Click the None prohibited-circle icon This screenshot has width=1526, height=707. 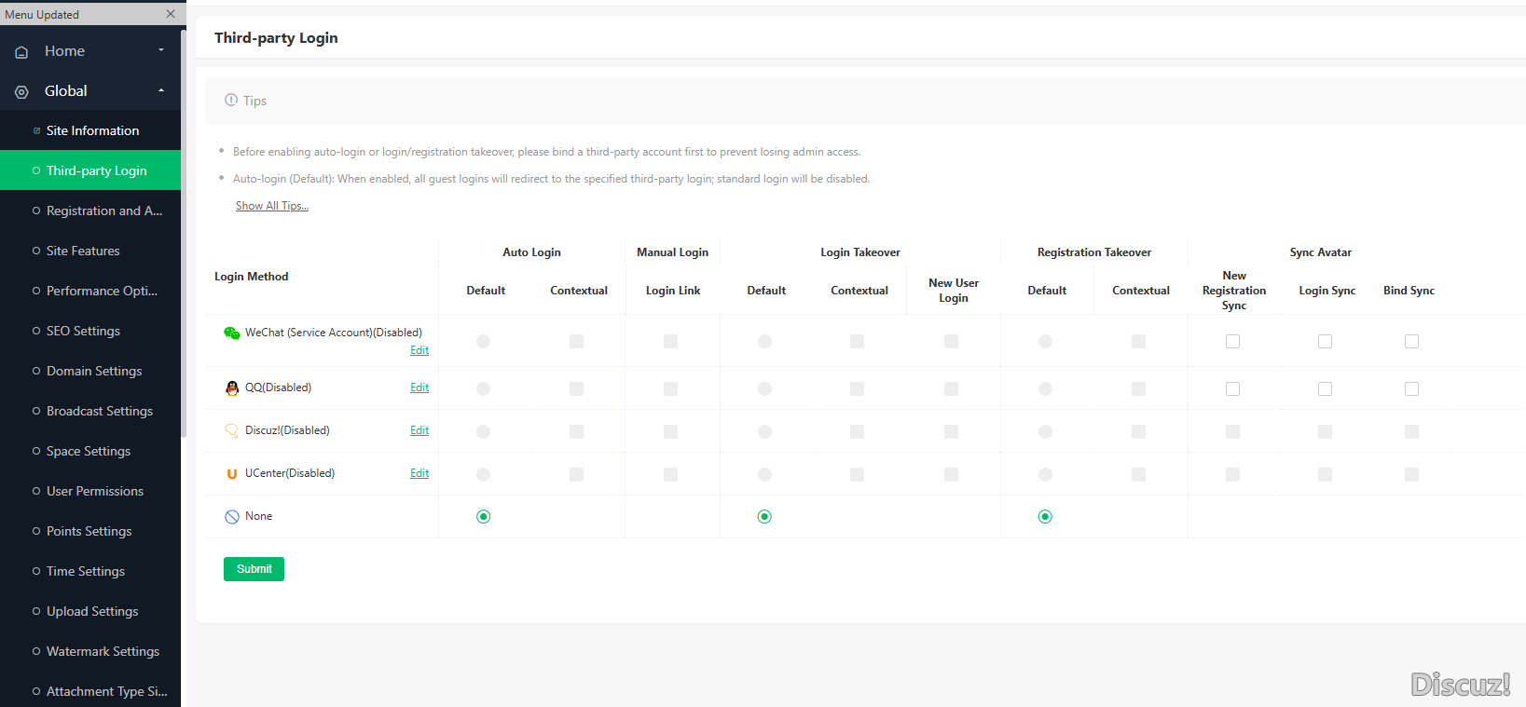[x=232, y=517]
